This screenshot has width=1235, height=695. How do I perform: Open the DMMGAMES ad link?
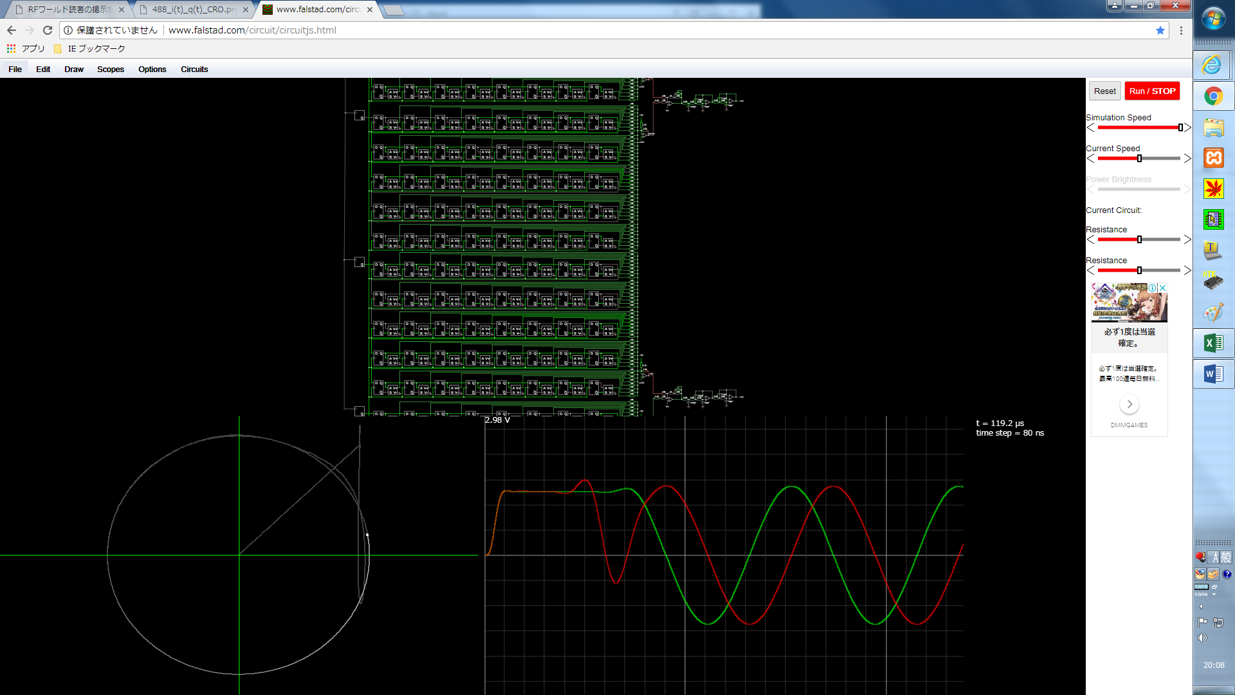pos(1129,425)
